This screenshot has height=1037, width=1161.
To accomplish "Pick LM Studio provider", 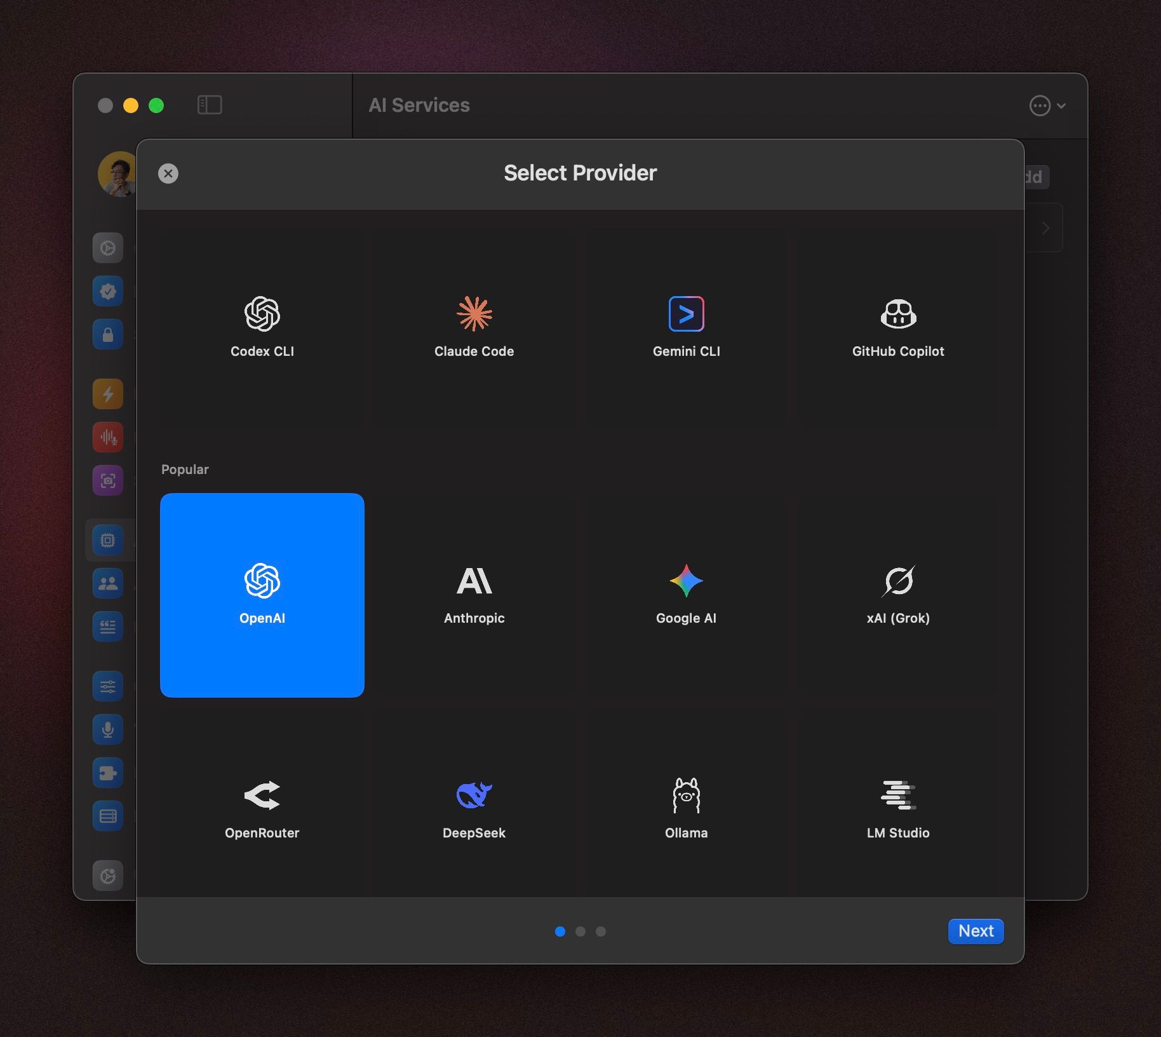I will click(x=898, y=808).
